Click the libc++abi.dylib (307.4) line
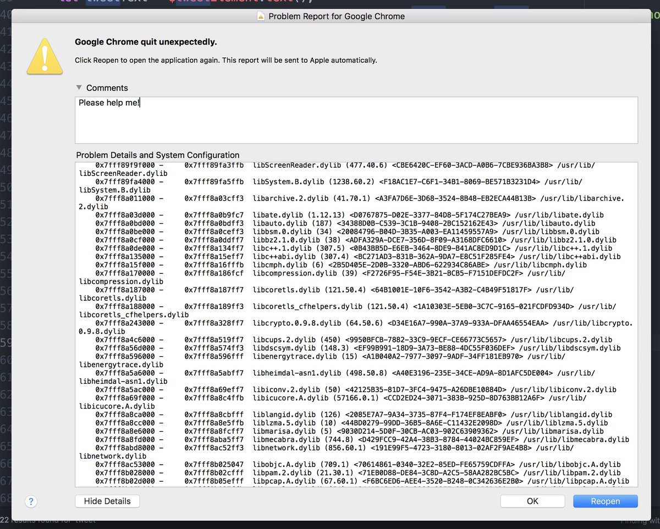660x529 pixels. (x=358, y=256)
